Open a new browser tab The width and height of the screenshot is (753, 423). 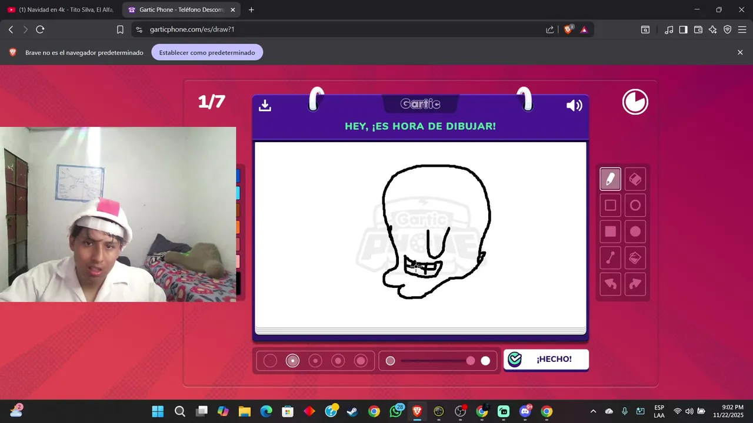pyautogui.click(x=251, y=10)
